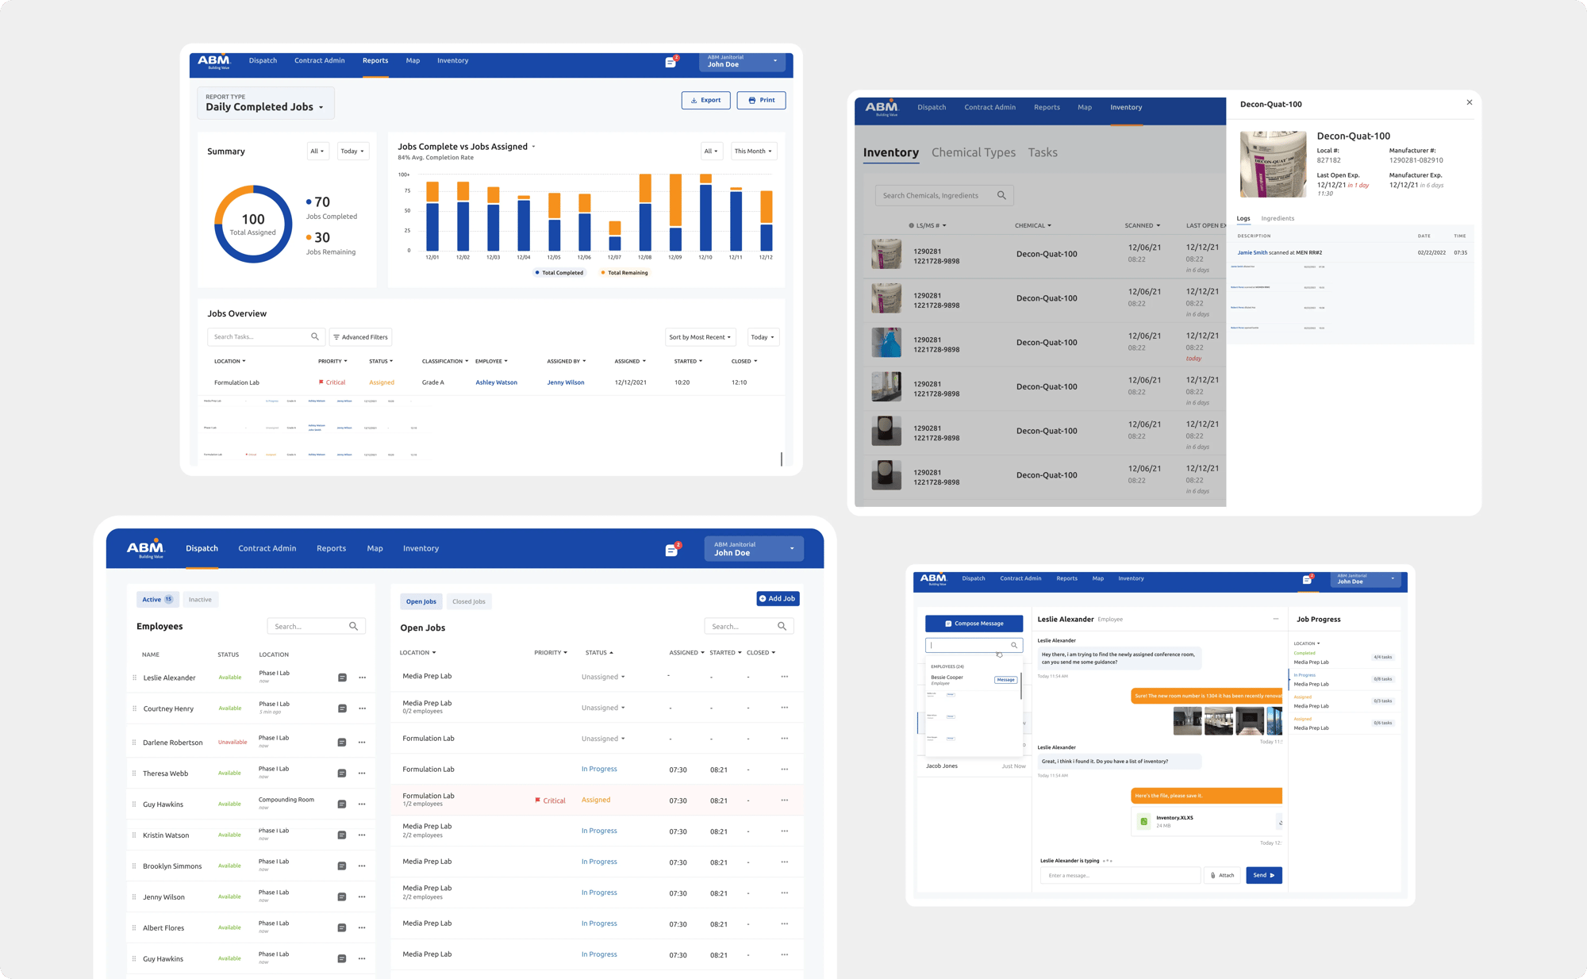Click the Export button
This screenshot has height=979, width=1587.
(705, 100)
